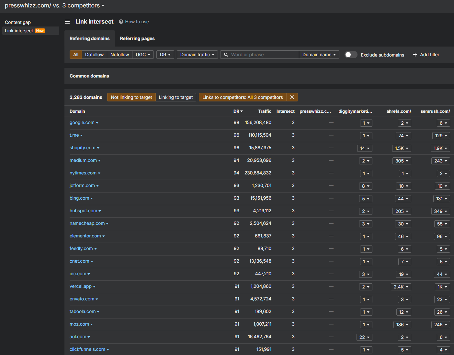
Task: Select the Dofollow filter
Action: 94,55
